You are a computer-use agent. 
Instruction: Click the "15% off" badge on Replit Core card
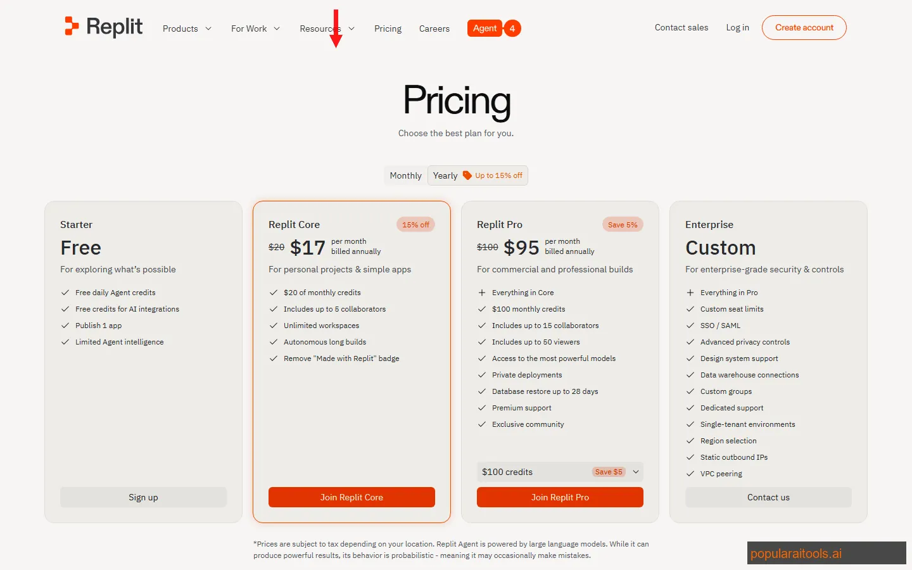[415, 224]
